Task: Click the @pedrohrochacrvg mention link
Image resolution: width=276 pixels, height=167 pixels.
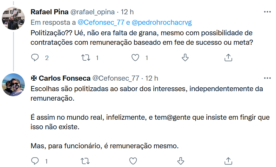Action: [161, 23]
